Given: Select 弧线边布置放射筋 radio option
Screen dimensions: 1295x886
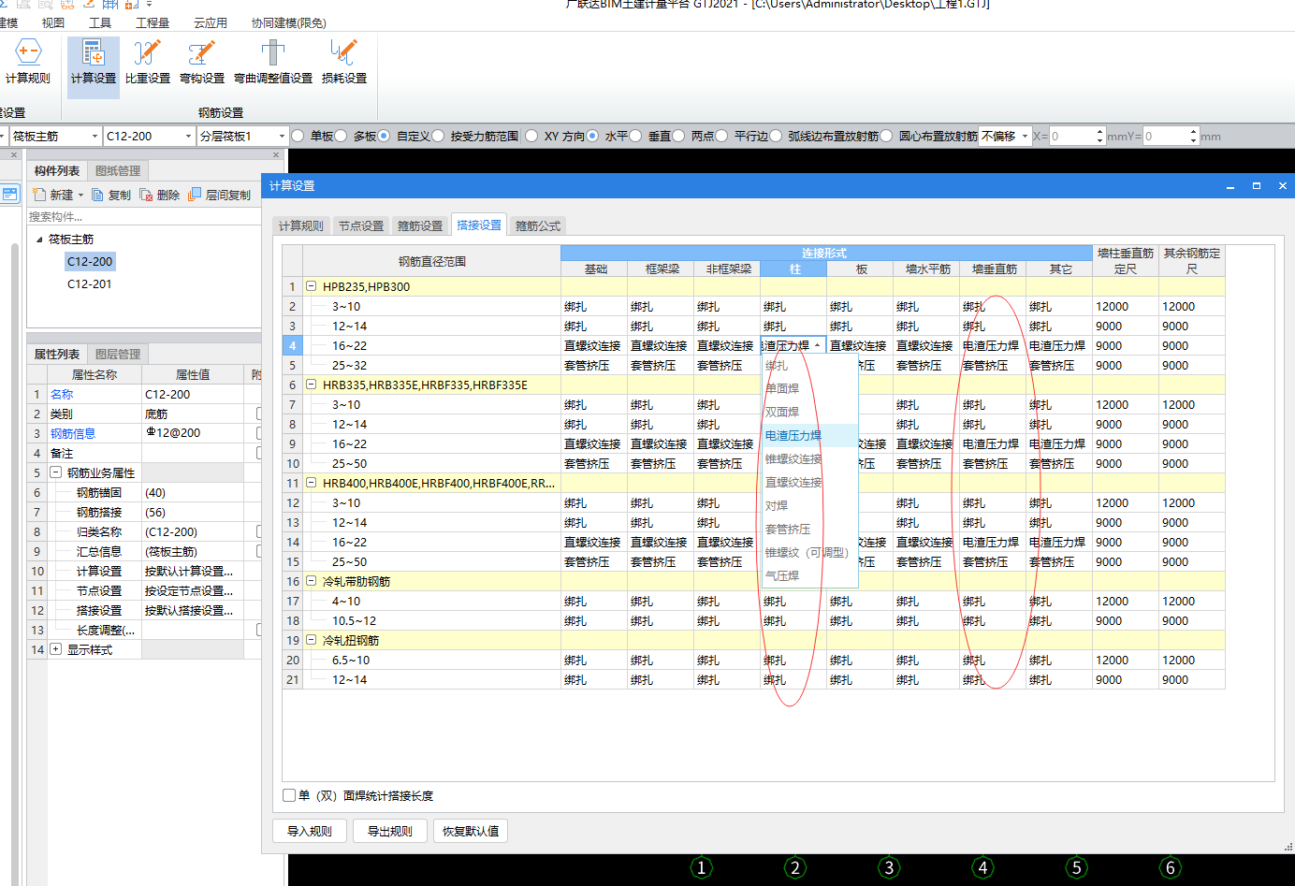Looking at the screenshot, I should (x=775, y=136).
